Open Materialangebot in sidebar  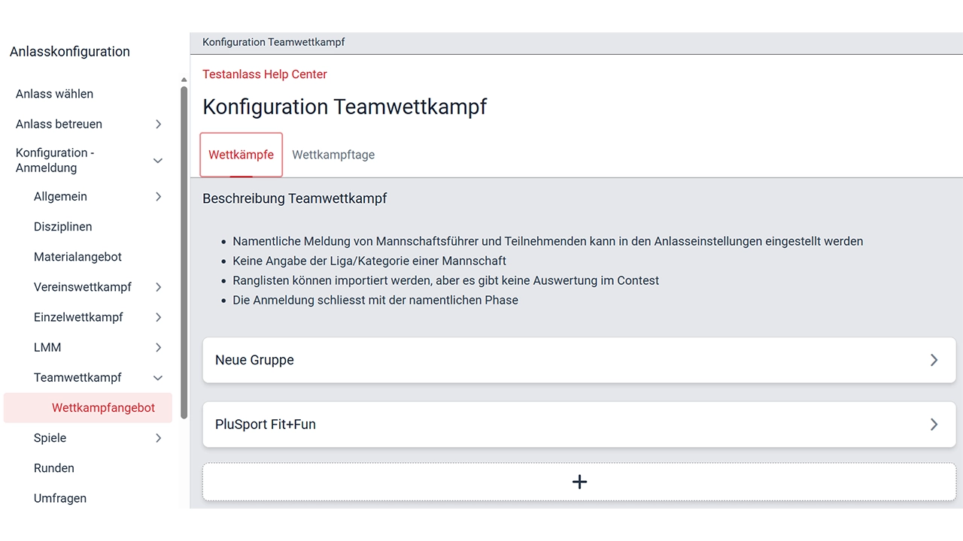(77, 257)
